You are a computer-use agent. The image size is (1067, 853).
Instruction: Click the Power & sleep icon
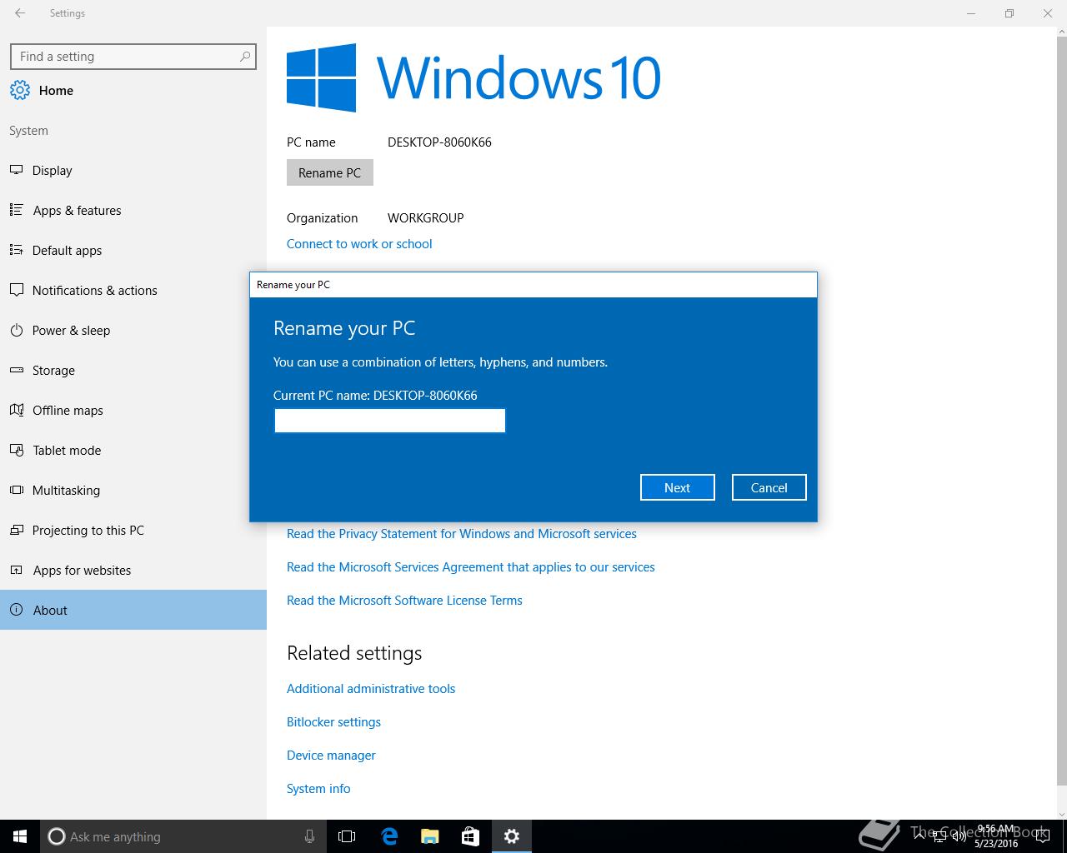coord(16,330)
